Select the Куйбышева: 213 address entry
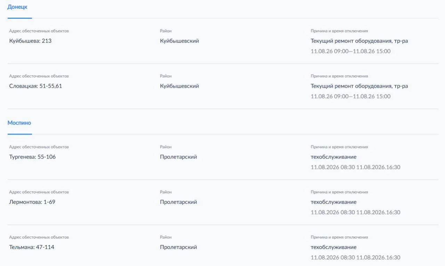The width and height of the screenshot is (445, 266). click(30, 41)
